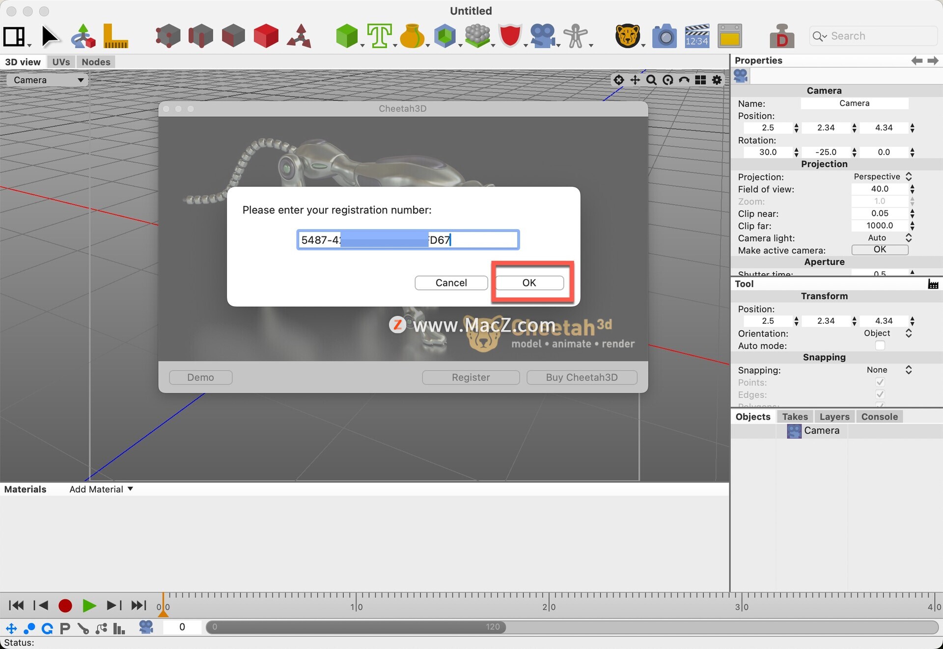This screenshot has width=943, height=649.
Task: Start playback with the green play button
Action: coord(89,606)
